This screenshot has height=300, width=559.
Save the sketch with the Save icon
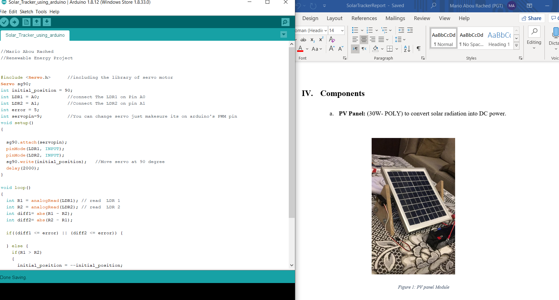47,22
